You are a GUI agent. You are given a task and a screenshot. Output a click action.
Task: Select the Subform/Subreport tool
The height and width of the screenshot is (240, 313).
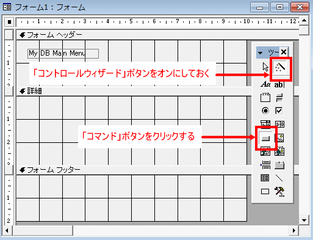(265, 178)
